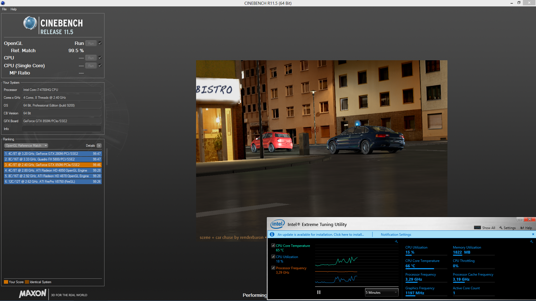Click the CPU Core Temperature 66 °C bar

click(x=426, y=269)
